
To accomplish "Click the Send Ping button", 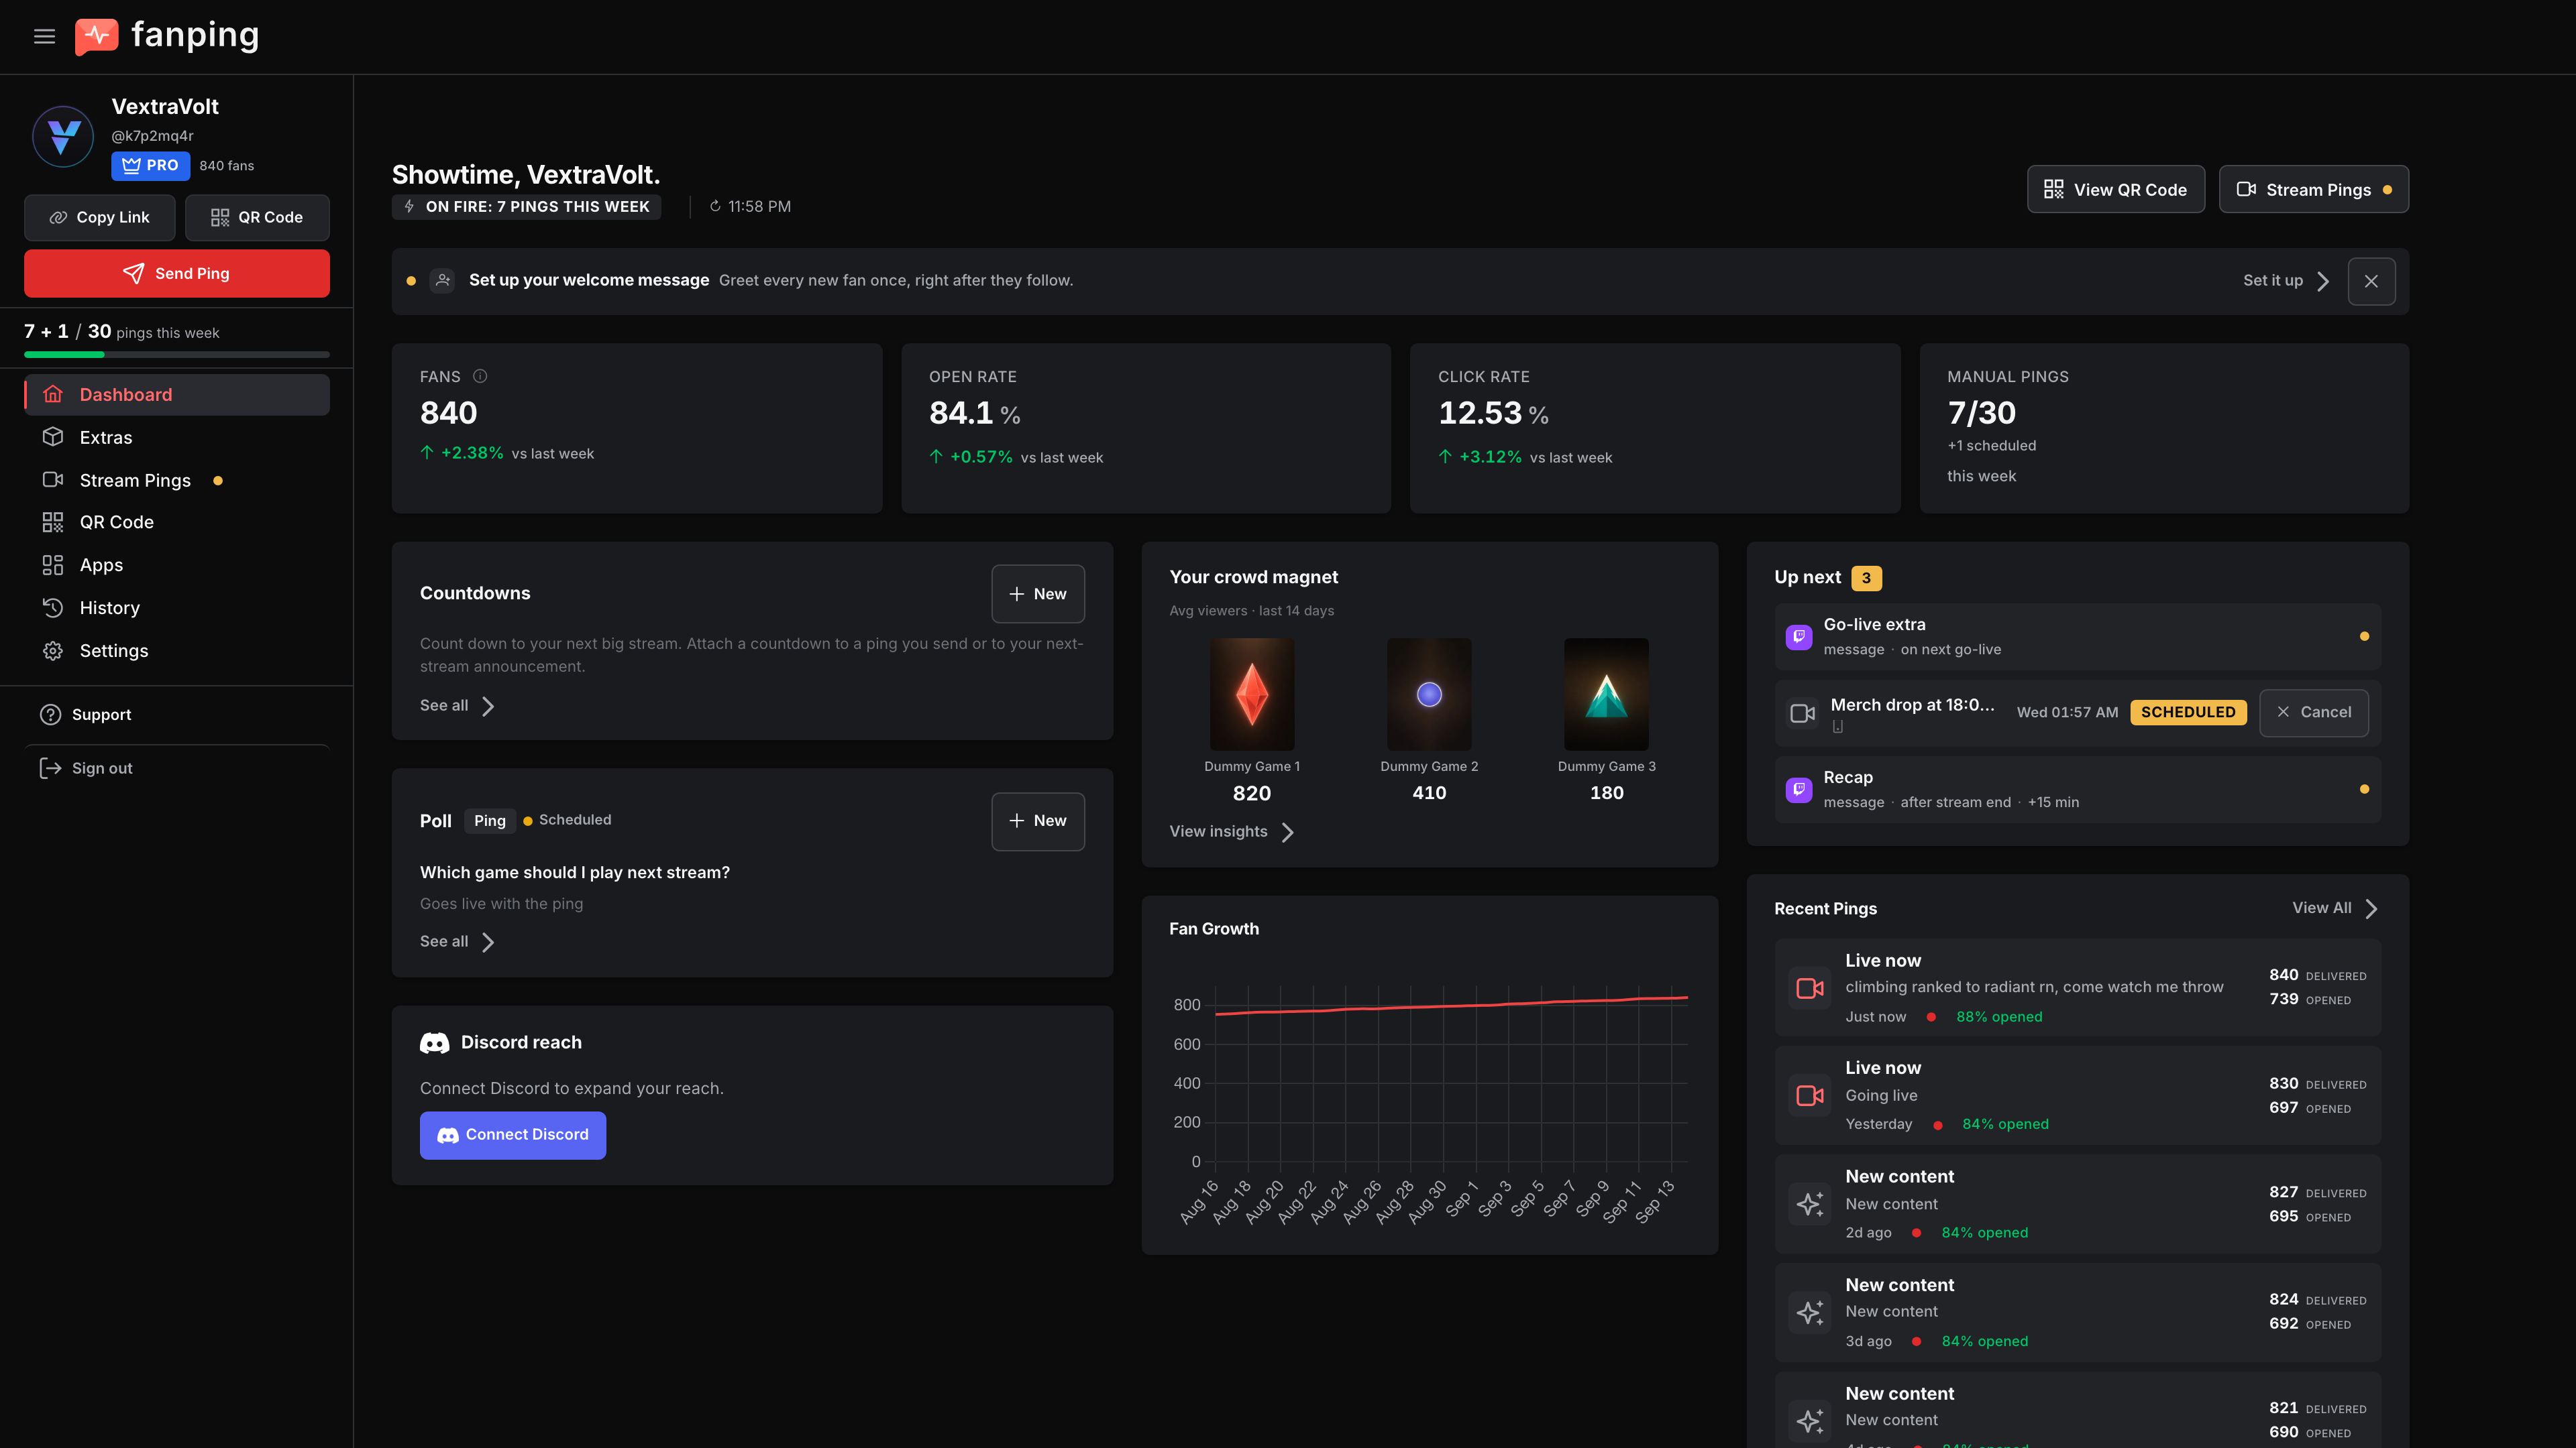I will coord(177,274).
